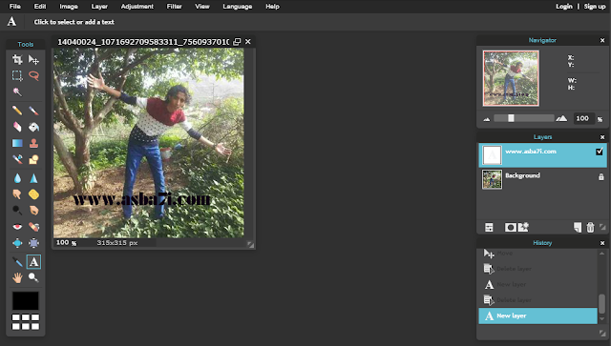Choose the Drawing shape tool
Screen dimensions: 611x346
[x=34, y=159]
